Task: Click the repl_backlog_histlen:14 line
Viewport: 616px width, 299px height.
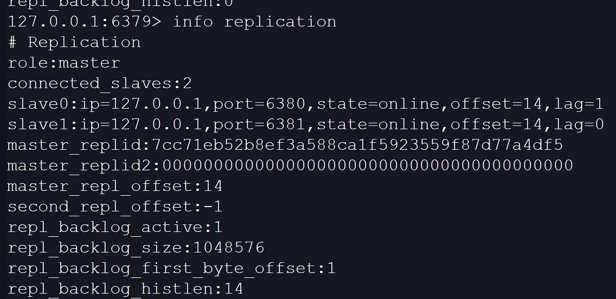Action: [125, 289]
